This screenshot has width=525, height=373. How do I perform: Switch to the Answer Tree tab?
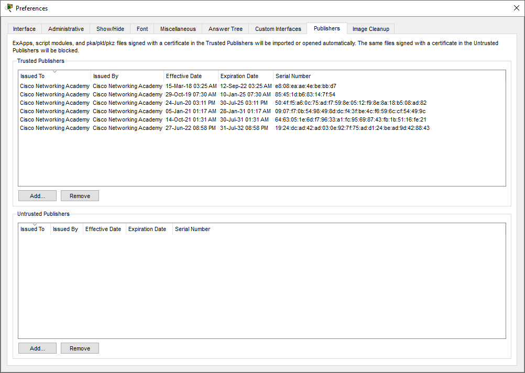click(225, 29)
